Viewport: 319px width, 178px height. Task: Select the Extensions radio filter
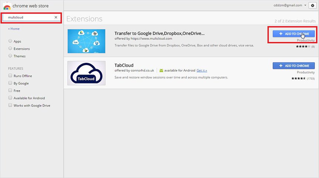pyautogui.click(x=10, y=49)
